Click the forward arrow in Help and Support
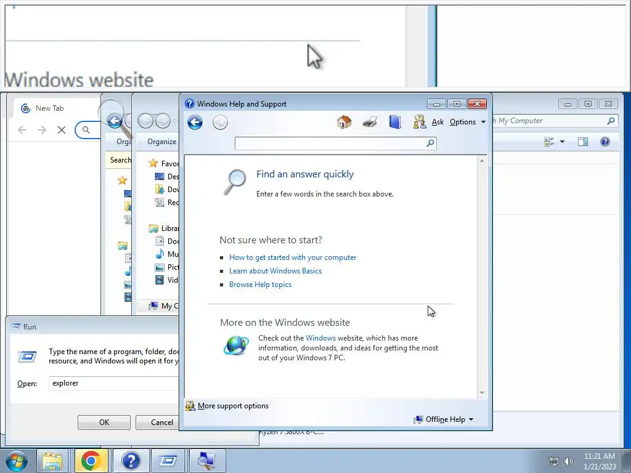Image resolution: width=631 pixels, height=473 pixels. click(x=220, y=123)
